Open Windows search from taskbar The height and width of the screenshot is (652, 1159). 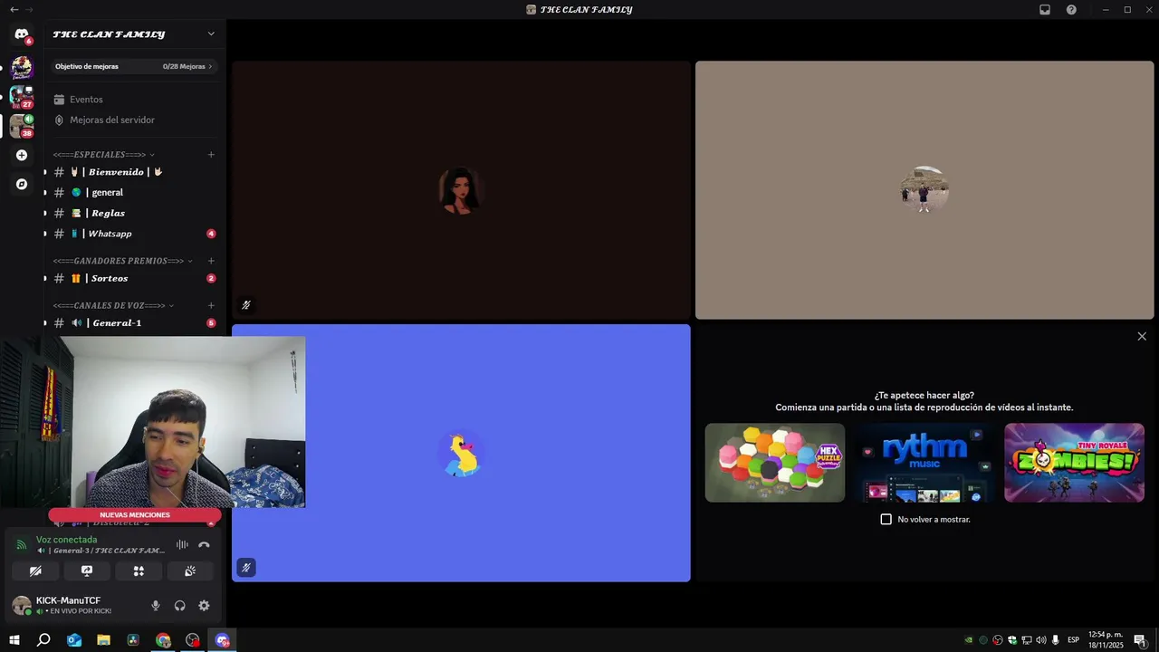43,640
